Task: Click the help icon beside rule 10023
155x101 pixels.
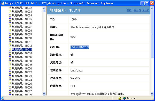Action: (10, 76)
